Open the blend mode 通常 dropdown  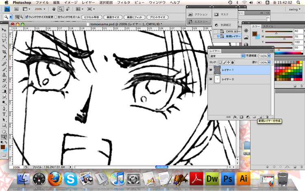(x=227, y=56)
